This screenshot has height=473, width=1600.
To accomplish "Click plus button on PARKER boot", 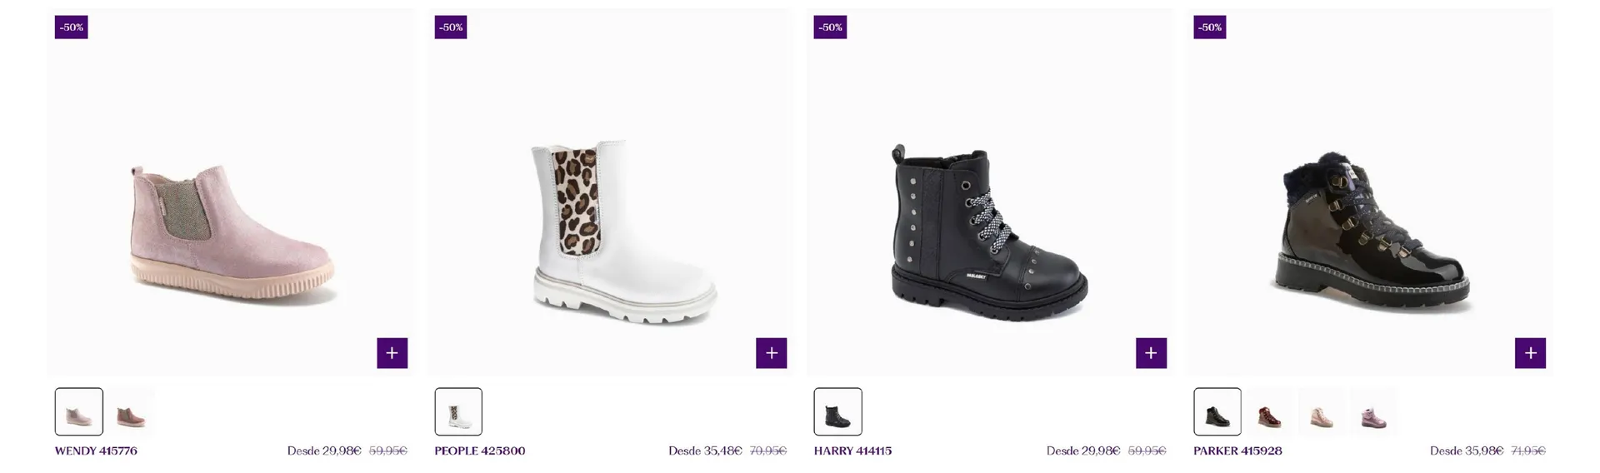I will coord(1530,353).
